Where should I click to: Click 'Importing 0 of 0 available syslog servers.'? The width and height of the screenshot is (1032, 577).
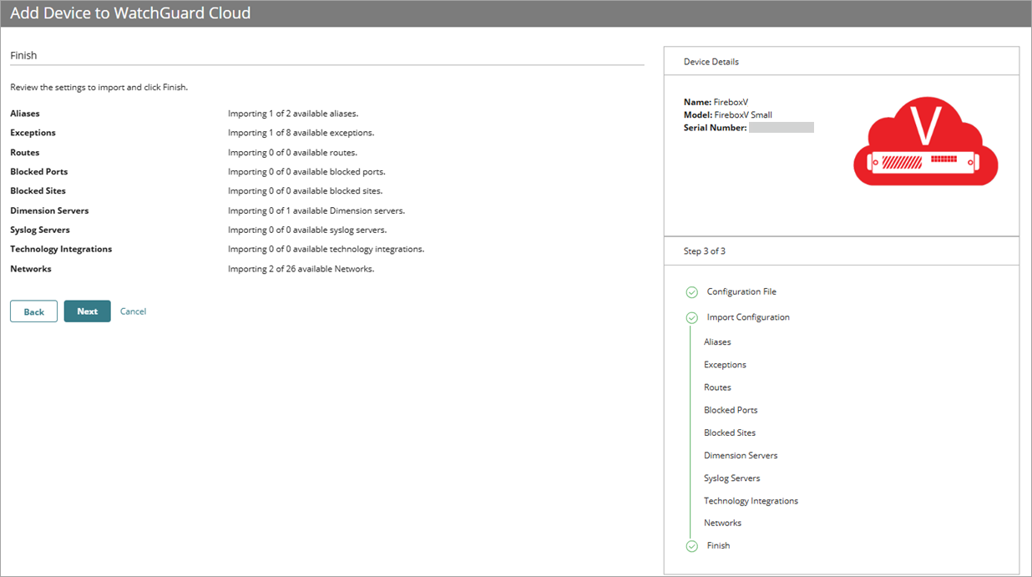[307, 230]
